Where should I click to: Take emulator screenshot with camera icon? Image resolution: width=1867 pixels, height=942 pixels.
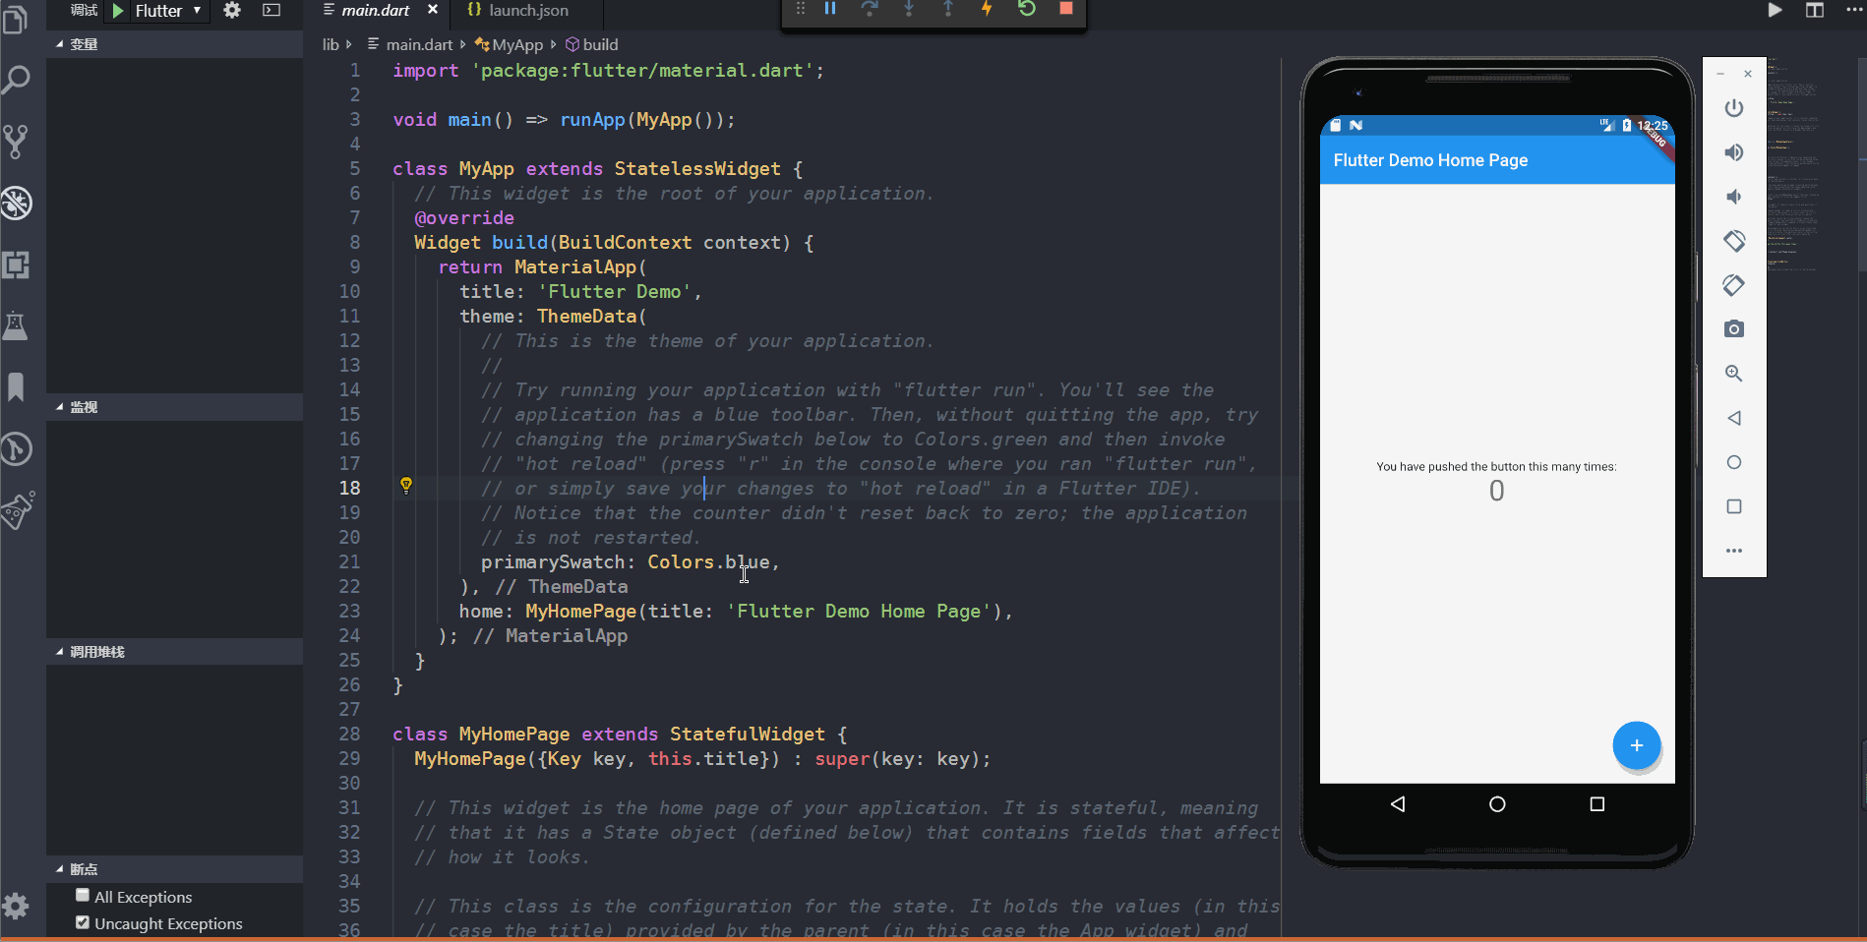coord(1734,329)
